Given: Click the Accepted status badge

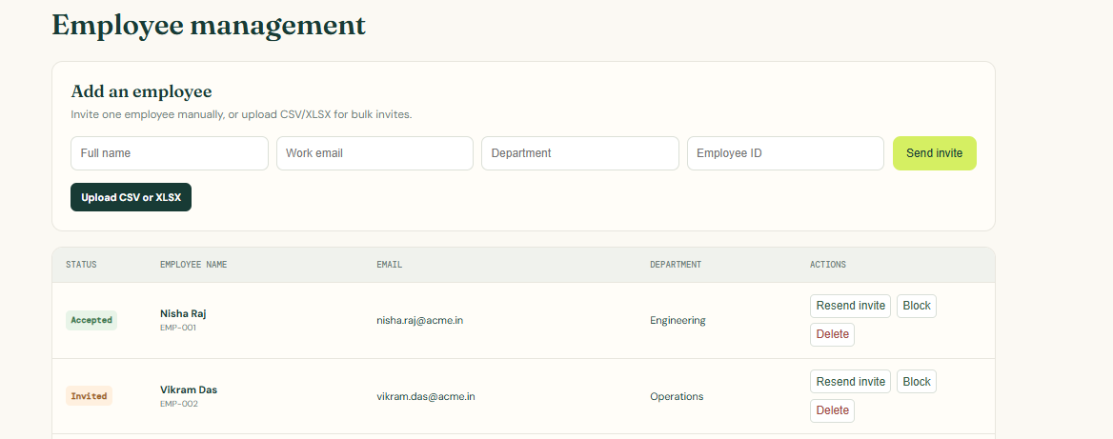Looking at the screenshot, I should point(91,320).
